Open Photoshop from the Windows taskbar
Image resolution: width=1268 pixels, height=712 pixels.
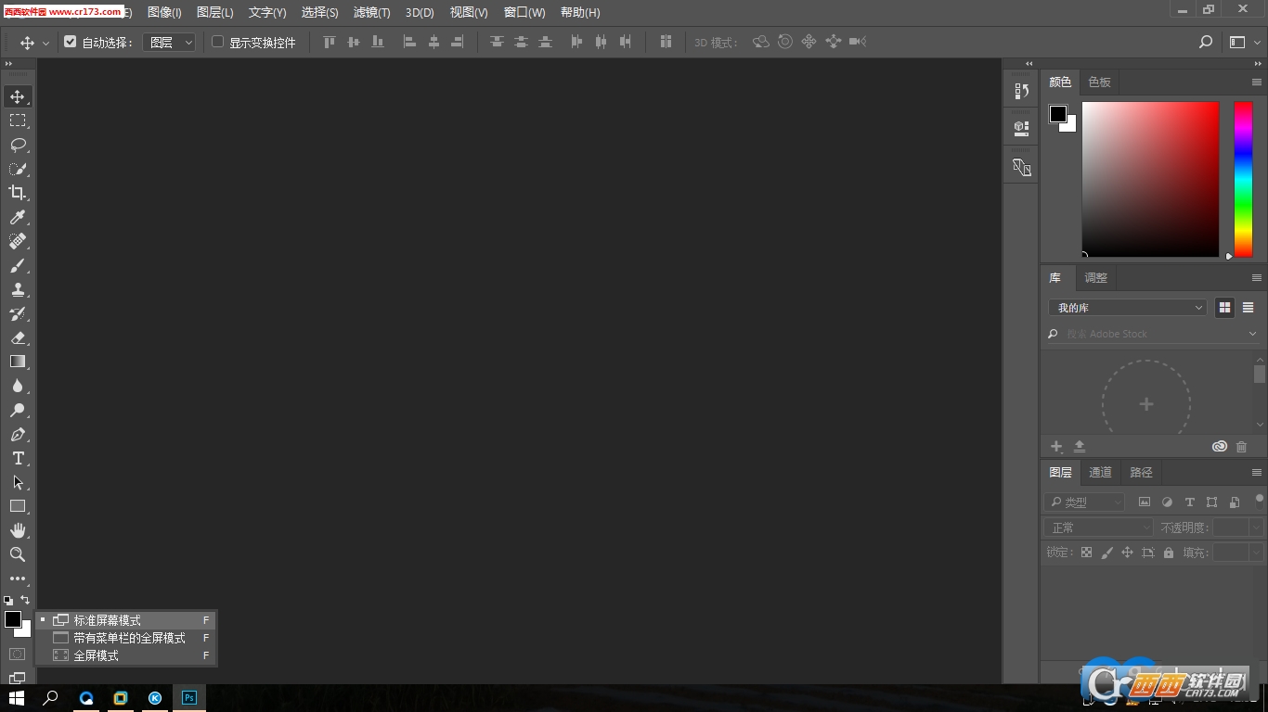(189, 697)
